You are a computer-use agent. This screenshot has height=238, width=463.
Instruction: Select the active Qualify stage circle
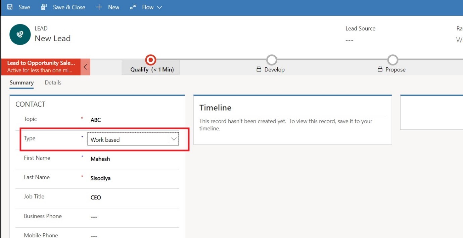click(151, 60)
